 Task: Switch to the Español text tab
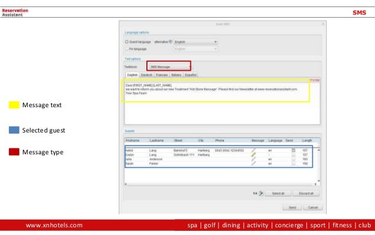click(x=190, y=75)
